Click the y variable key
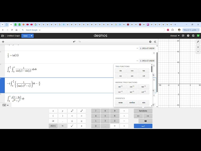The width and height of the screenshot is (201, 151). click(62, 111)
